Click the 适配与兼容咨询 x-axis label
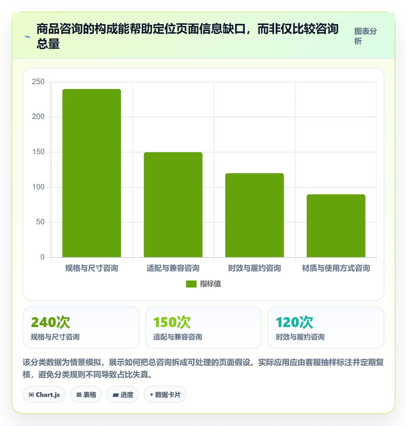Screen dimensions: 407x426 173,268
